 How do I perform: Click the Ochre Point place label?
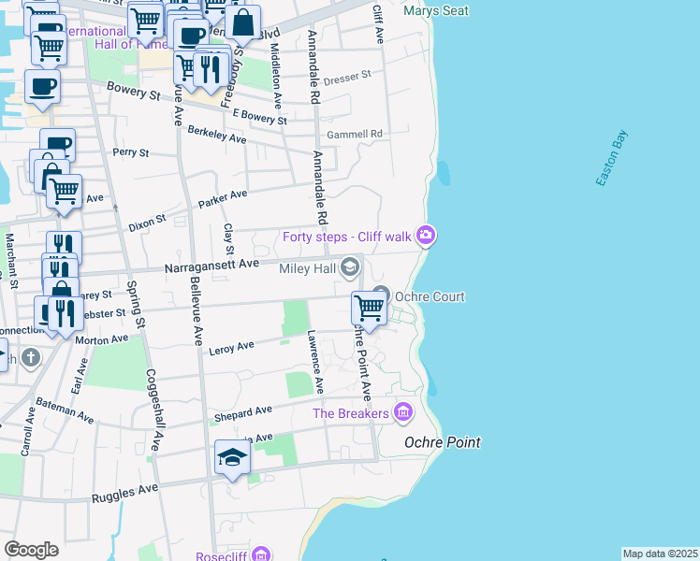(443, 441)
